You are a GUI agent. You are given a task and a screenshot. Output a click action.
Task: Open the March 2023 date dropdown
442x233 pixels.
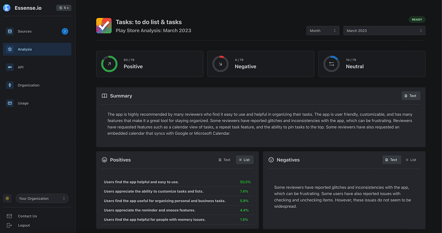384,31
